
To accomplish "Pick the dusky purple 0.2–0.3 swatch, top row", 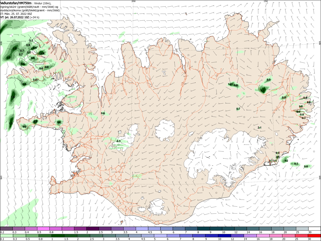I will [x=6, y=229].
